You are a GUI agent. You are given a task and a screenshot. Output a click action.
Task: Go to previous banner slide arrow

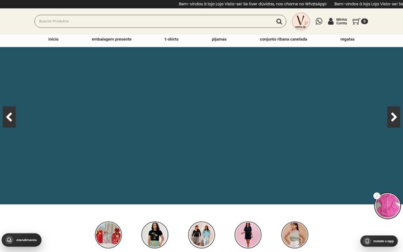(x=10, y=117)
